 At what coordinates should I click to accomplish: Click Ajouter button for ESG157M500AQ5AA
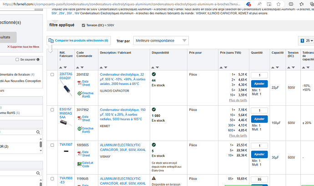pos(259,119)
